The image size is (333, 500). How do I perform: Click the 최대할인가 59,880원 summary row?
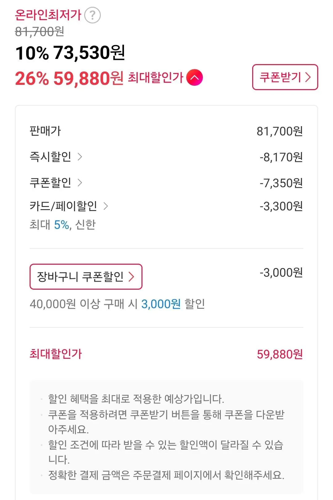coord(166,354)
